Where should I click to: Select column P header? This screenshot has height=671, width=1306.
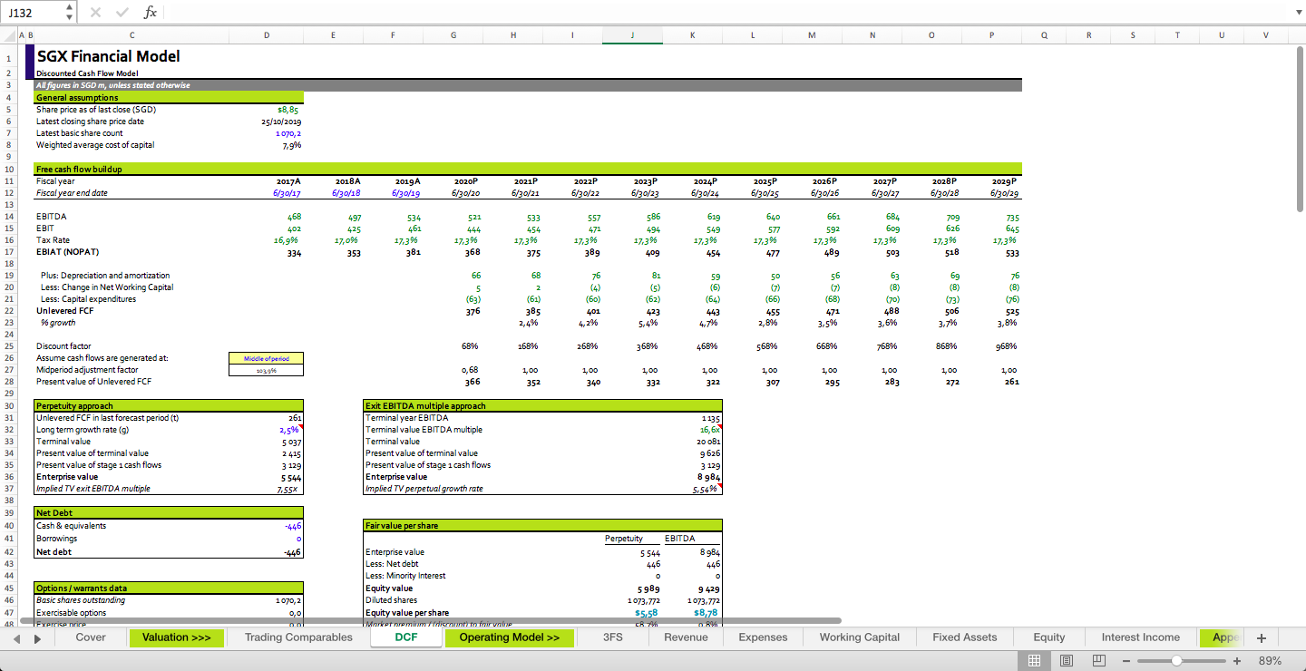(x=991, y=35)
